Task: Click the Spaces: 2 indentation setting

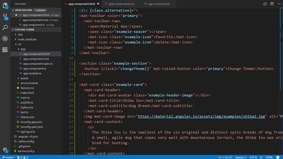Action: pyautogui.click(x=241, y=157)
